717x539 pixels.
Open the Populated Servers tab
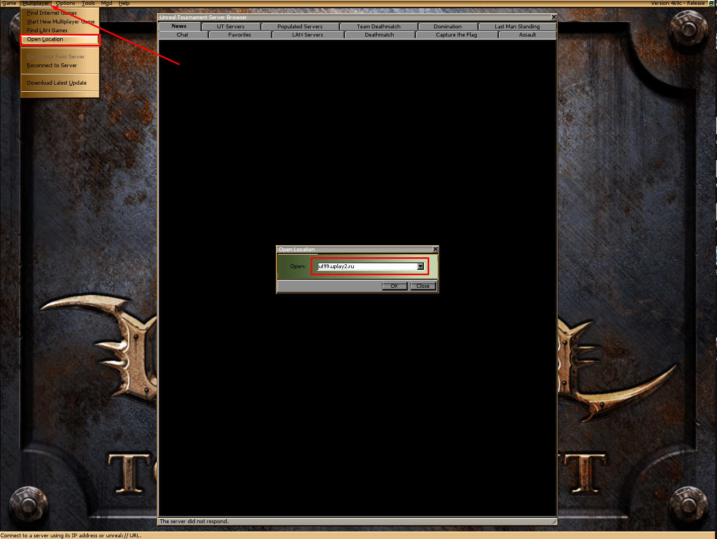coord(300,27)
